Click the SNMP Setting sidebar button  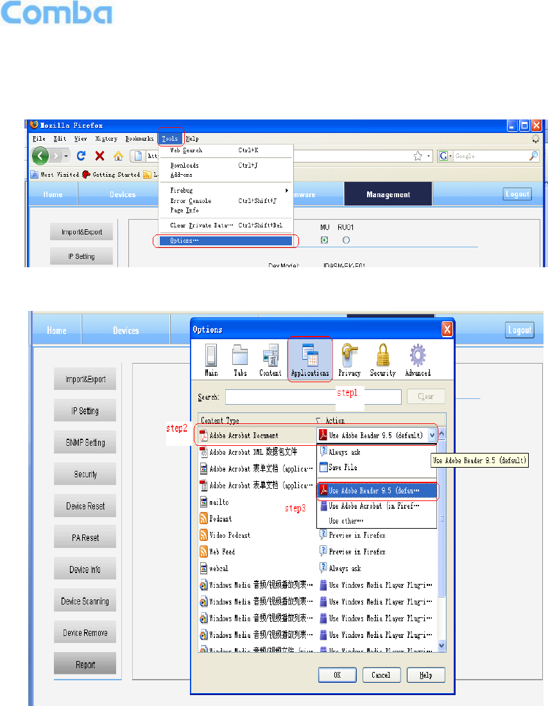85,442
